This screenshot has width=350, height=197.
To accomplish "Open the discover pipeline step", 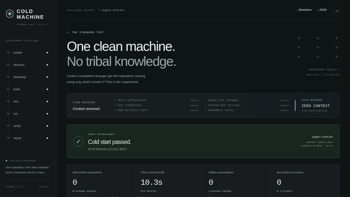I will 27,65.
